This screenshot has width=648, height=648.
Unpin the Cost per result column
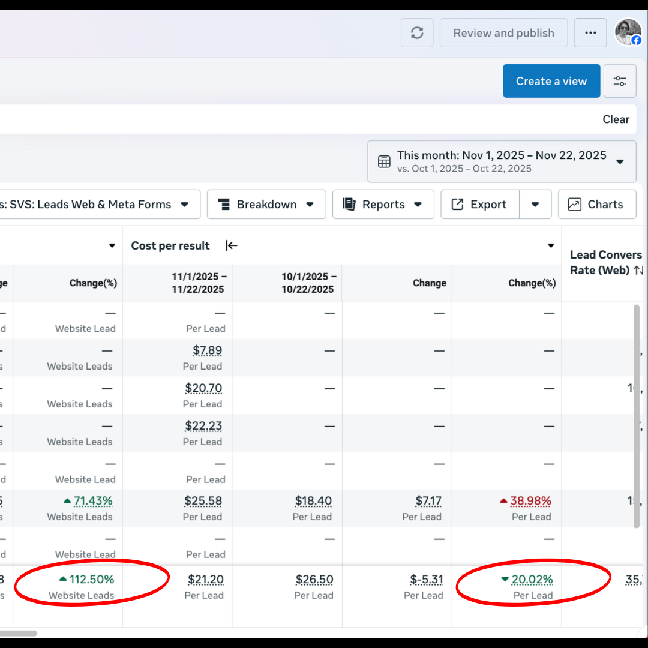[x=231, y=245]
